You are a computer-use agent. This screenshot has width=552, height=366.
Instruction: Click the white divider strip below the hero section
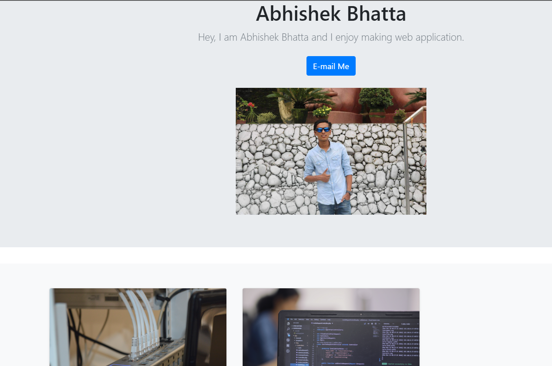coord(276,255)
